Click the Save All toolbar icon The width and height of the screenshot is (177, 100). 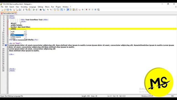(x=11, y=10)
